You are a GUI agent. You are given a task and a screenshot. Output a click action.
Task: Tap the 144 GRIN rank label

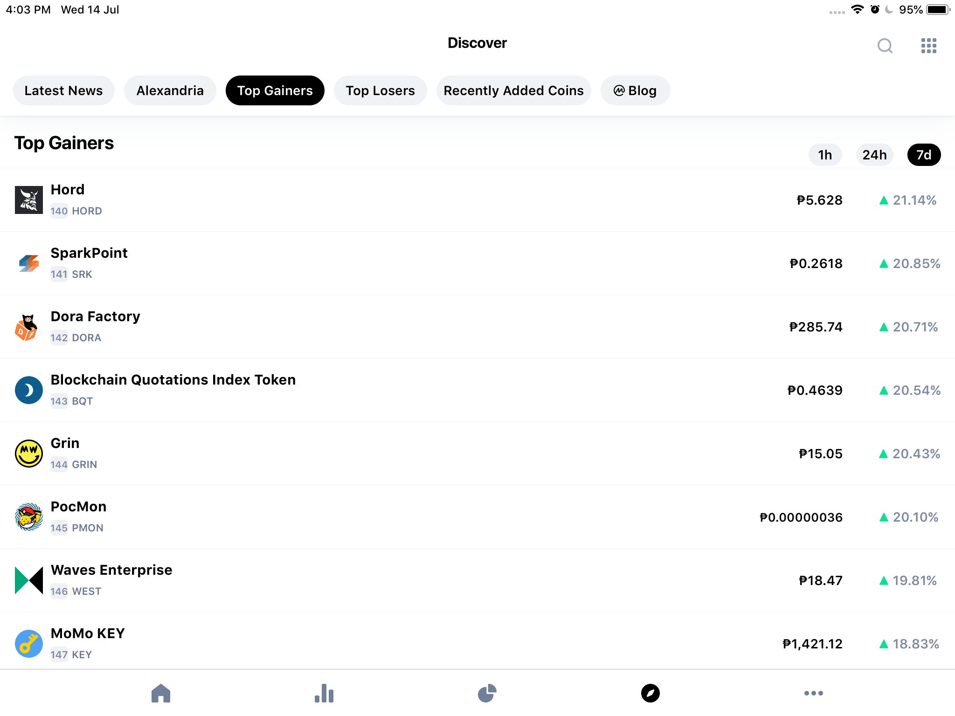[74, 465]
